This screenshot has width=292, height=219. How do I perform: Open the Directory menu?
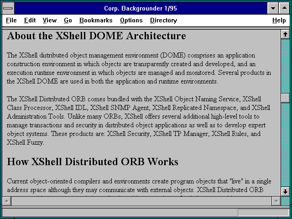click(163, 20)
